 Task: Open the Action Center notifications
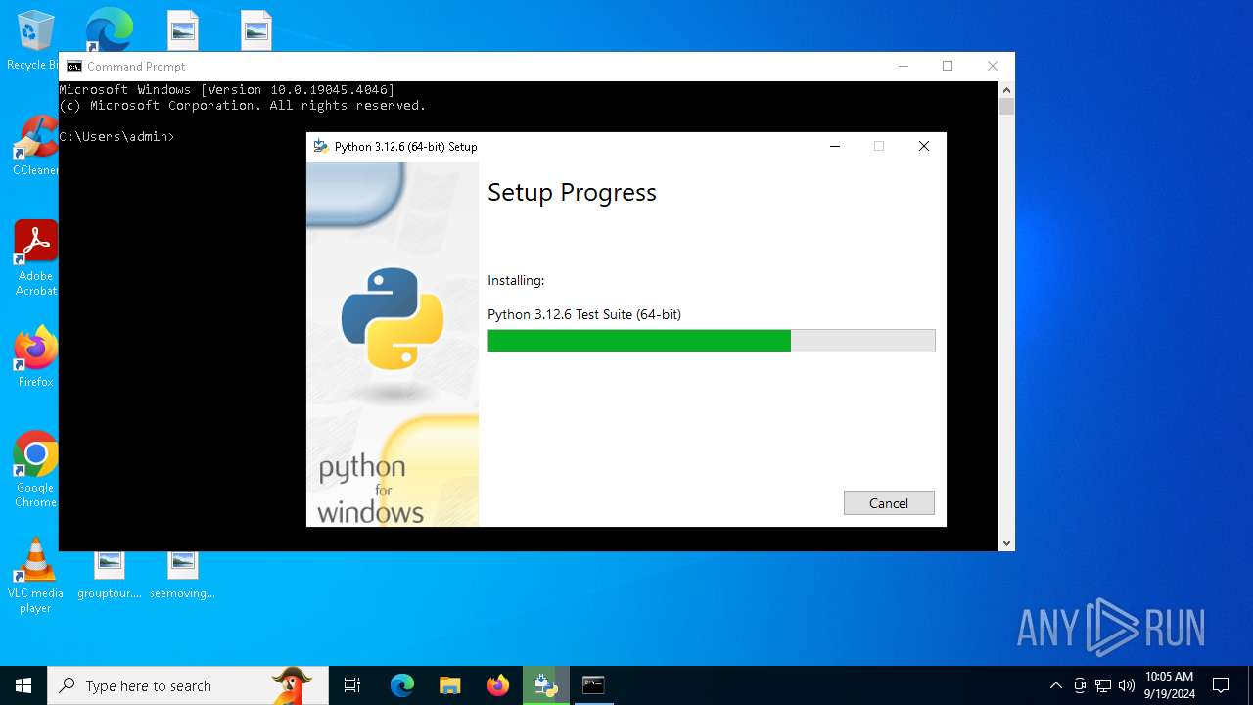(1221, 685)
